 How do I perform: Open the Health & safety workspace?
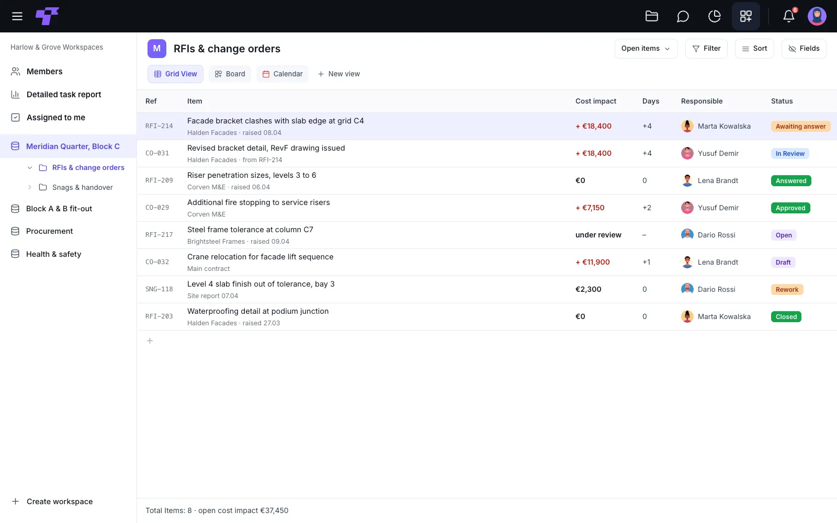click(x=54, y=254)
